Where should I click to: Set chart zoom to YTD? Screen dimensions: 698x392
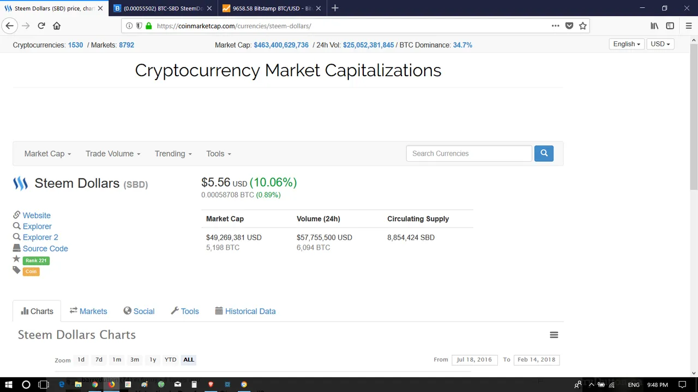tap(171, 359)
